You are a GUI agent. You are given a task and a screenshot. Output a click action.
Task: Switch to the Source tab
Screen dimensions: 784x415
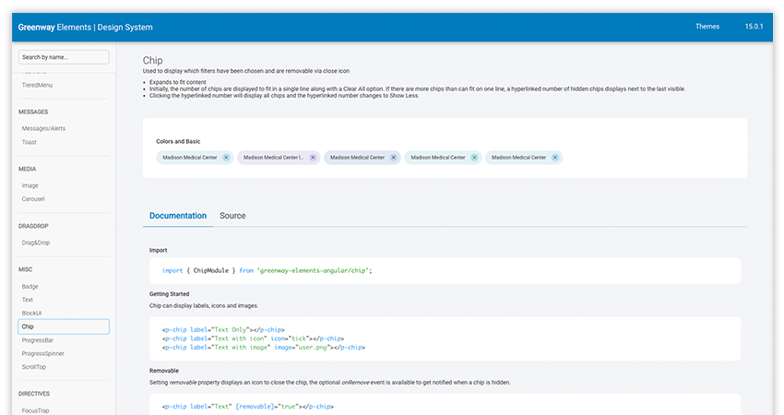232,216
